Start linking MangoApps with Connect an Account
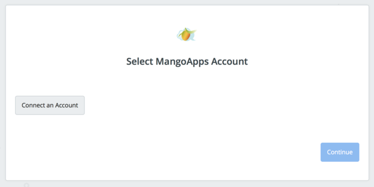The image size is (374, 187). (x=50, y=105)
